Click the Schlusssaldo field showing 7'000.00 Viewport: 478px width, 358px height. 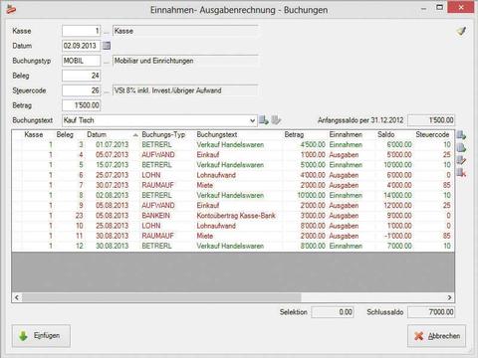pyautogui.click(x=431, y=312)
